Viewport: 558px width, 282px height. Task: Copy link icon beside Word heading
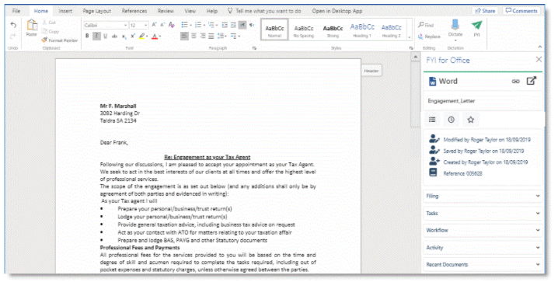(516, 82)
